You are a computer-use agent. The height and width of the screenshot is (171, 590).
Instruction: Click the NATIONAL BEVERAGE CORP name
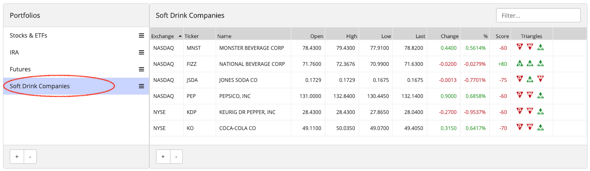pyautogui.click(x=252, y=64)
